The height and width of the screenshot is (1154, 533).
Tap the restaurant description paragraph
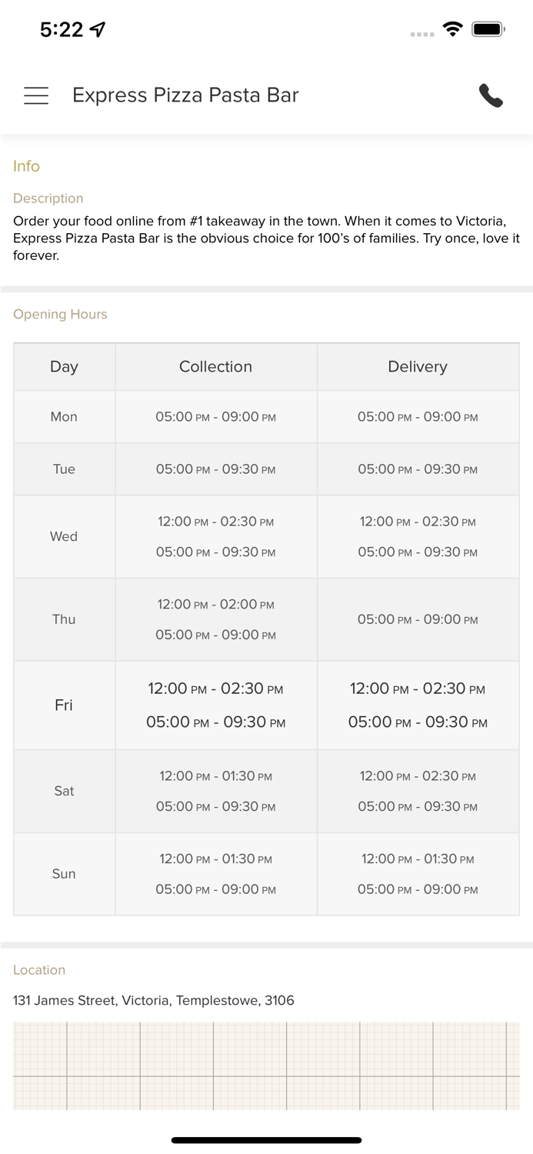[266, 238]
